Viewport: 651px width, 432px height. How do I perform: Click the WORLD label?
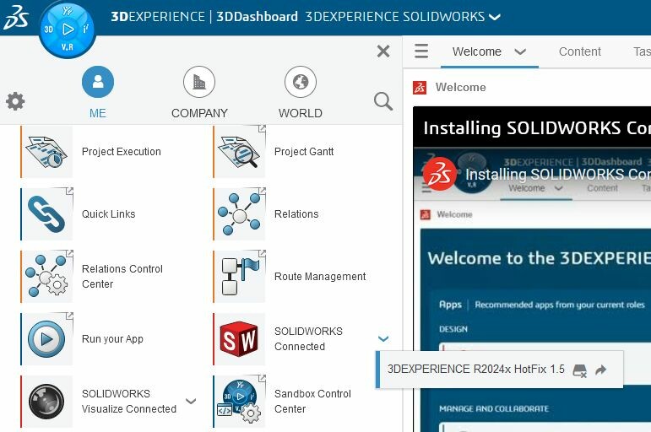(301, 113)
